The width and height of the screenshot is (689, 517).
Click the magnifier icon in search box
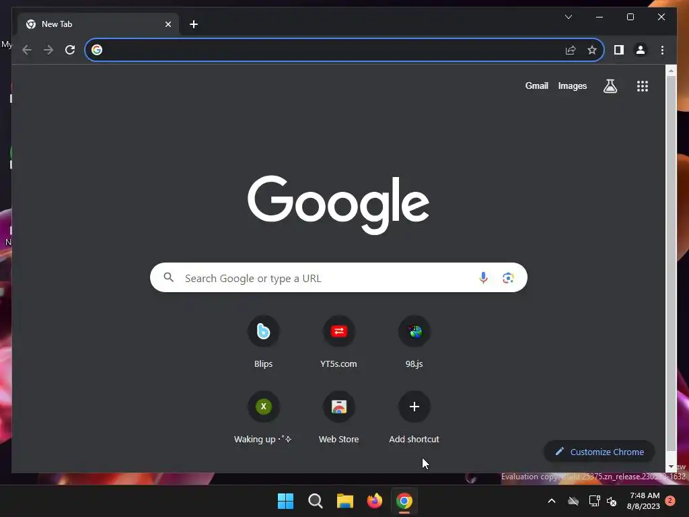[x=169, y=277]
